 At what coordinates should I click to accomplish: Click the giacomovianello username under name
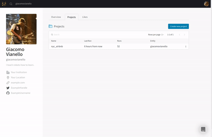(x=16, y=60)
